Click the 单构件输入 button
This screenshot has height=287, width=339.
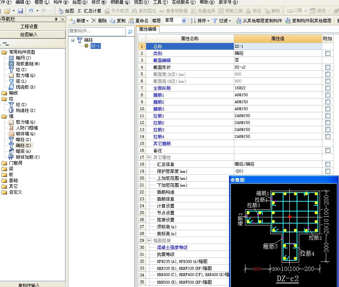point(29,285)
